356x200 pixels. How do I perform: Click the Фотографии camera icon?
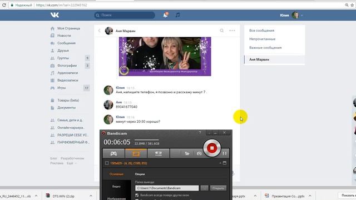pos(52,66)
